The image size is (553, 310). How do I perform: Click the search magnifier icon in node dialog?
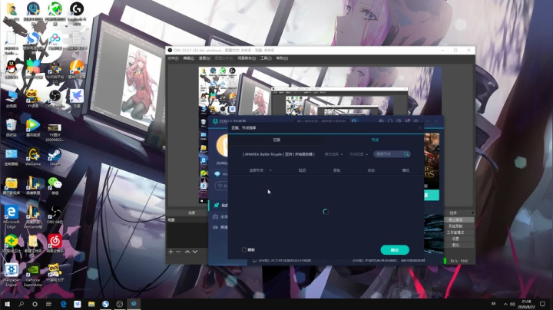pyautogui.click(x=406, y=154)
